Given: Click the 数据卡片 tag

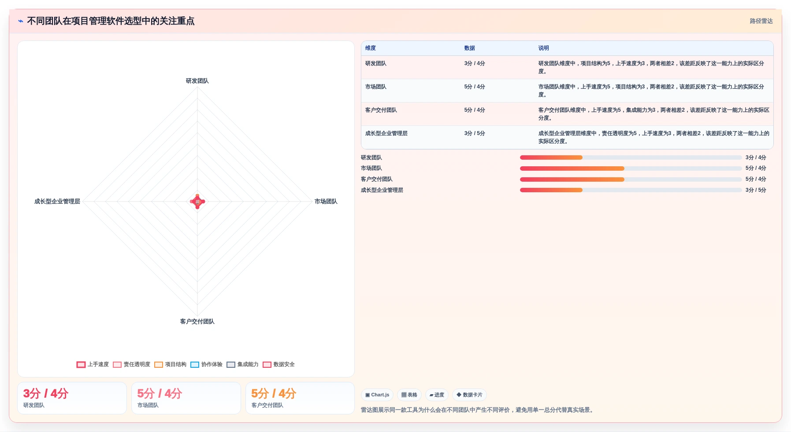Looking at the screenshot, I should [x=469, y=395].
